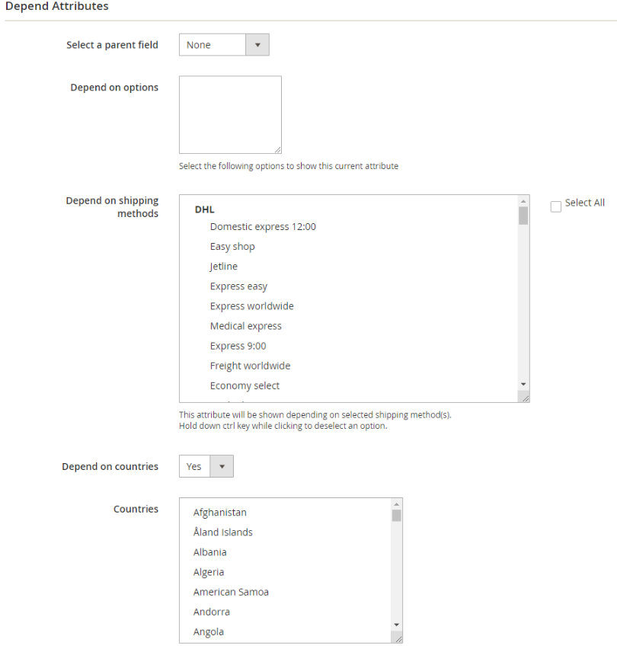
Task: Select American Samoa in Countries list
Action: tap(231, 592)
